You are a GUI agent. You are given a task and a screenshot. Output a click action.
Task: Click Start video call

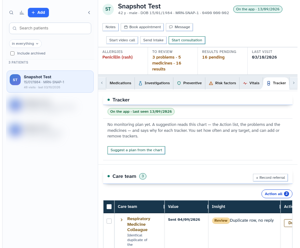pyautogui.click(x=122, y=40)
